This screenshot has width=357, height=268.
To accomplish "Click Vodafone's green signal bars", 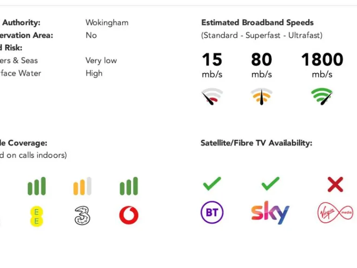I will click(x=129, y=186).
